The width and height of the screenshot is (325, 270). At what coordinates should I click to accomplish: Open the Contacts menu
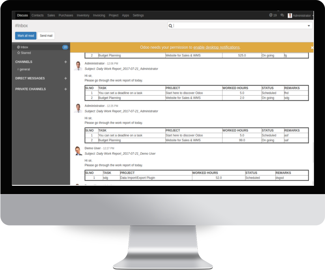pos(37,15)
